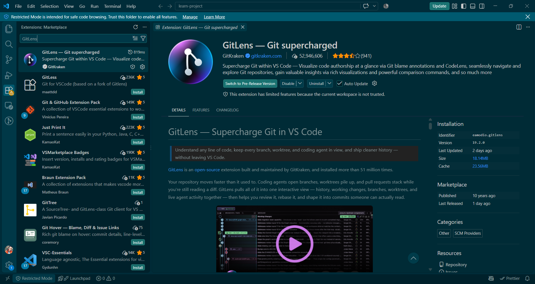Open Run and Debug view
Image resolution: width=535 pixels, height=284 pixels.
coord(9,75)
